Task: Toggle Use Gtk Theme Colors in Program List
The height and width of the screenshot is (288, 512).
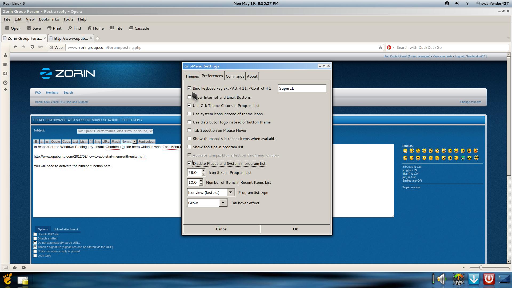Action: pos(189,105)
